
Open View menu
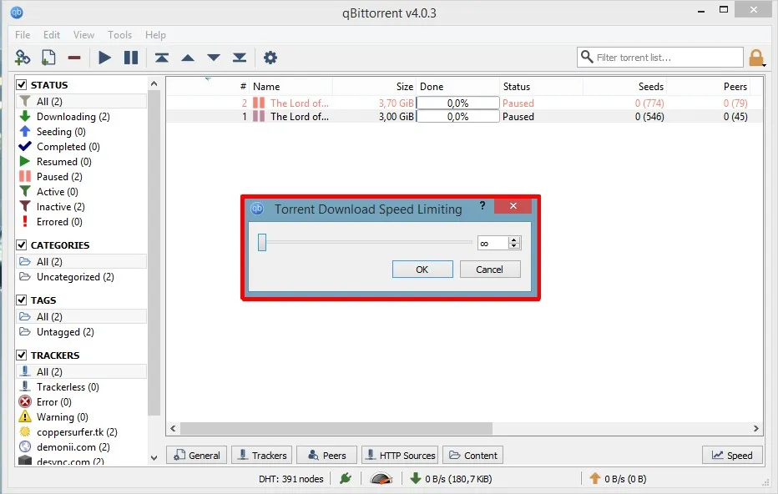coord(83,35)
